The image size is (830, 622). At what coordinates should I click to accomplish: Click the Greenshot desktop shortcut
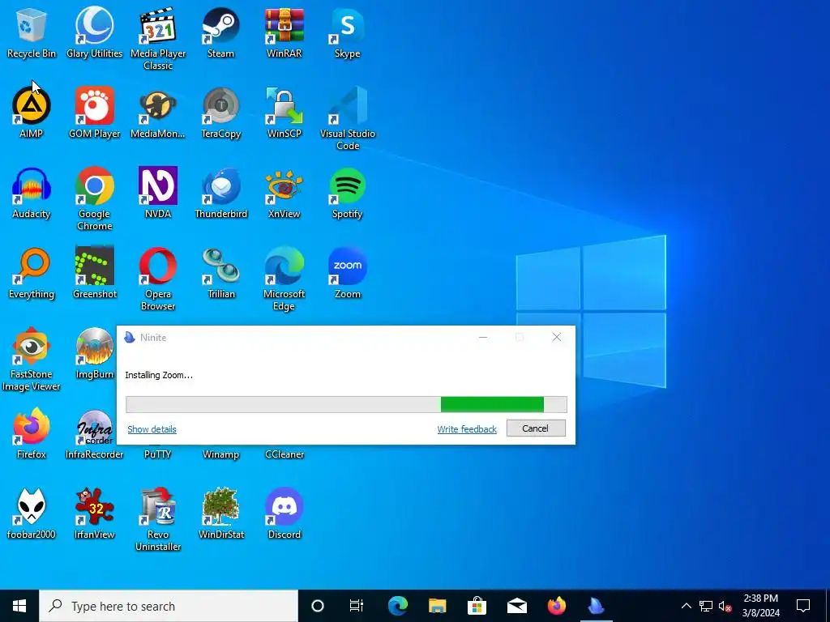pos(94,273)
